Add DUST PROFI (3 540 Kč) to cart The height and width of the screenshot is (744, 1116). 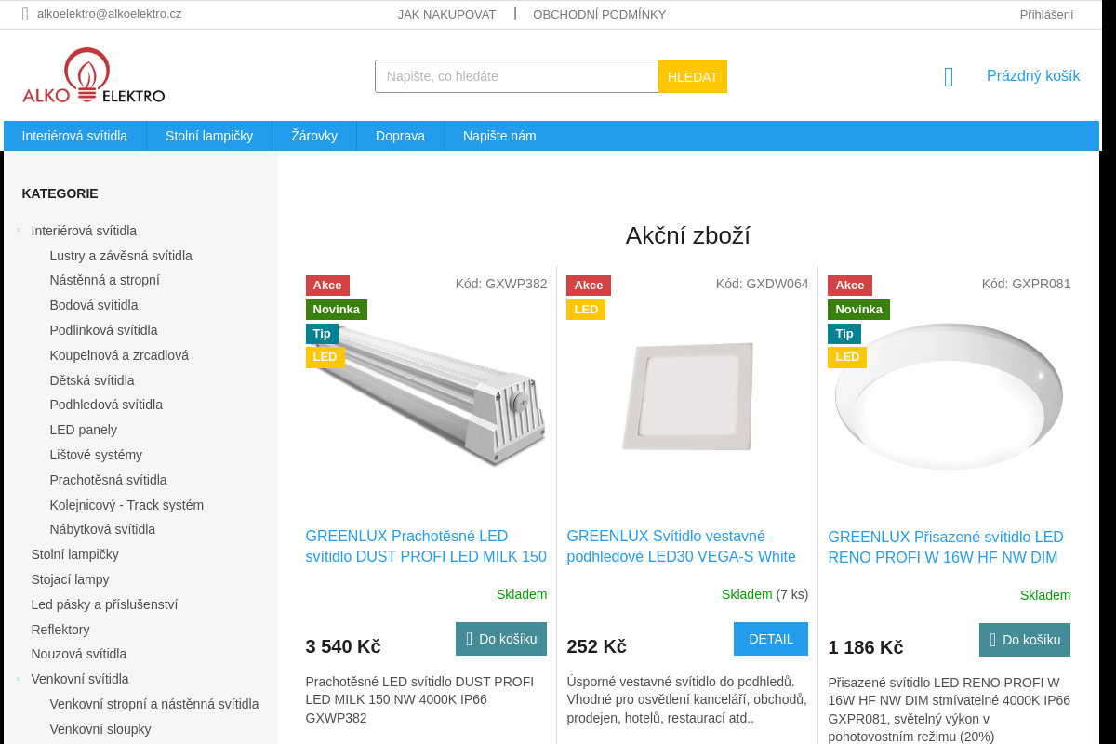[x=501, y=639]
